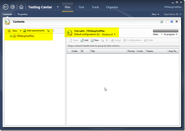The image size is (185, 131).
Task: Go to the home screen icon
Action: pos(21,7)
